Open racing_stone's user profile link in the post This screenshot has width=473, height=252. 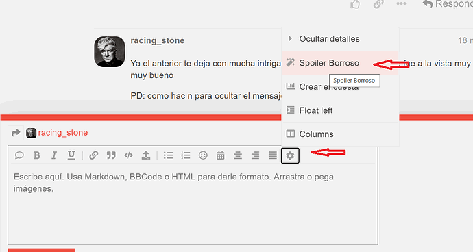(158, 40)
